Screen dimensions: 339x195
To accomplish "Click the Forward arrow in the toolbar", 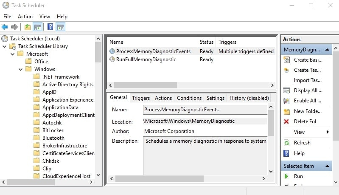I will [x=14, y=27].
